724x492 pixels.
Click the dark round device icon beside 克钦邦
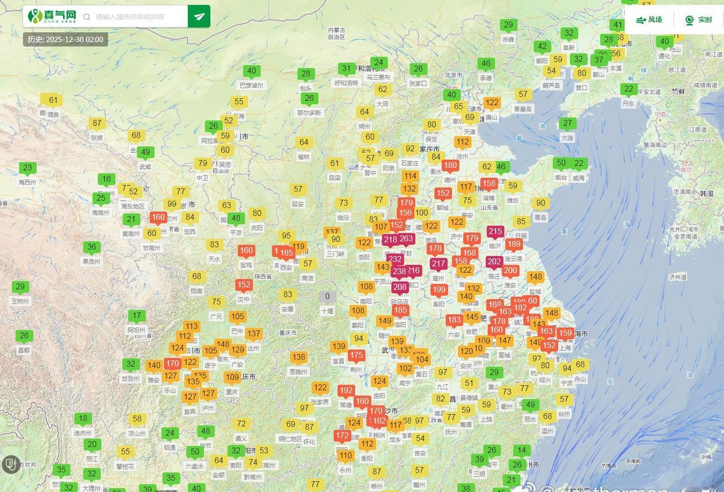coord(10,465)
